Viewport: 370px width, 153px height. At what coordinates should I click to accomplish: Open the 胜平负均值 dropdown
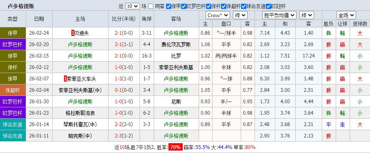(279, 16)
